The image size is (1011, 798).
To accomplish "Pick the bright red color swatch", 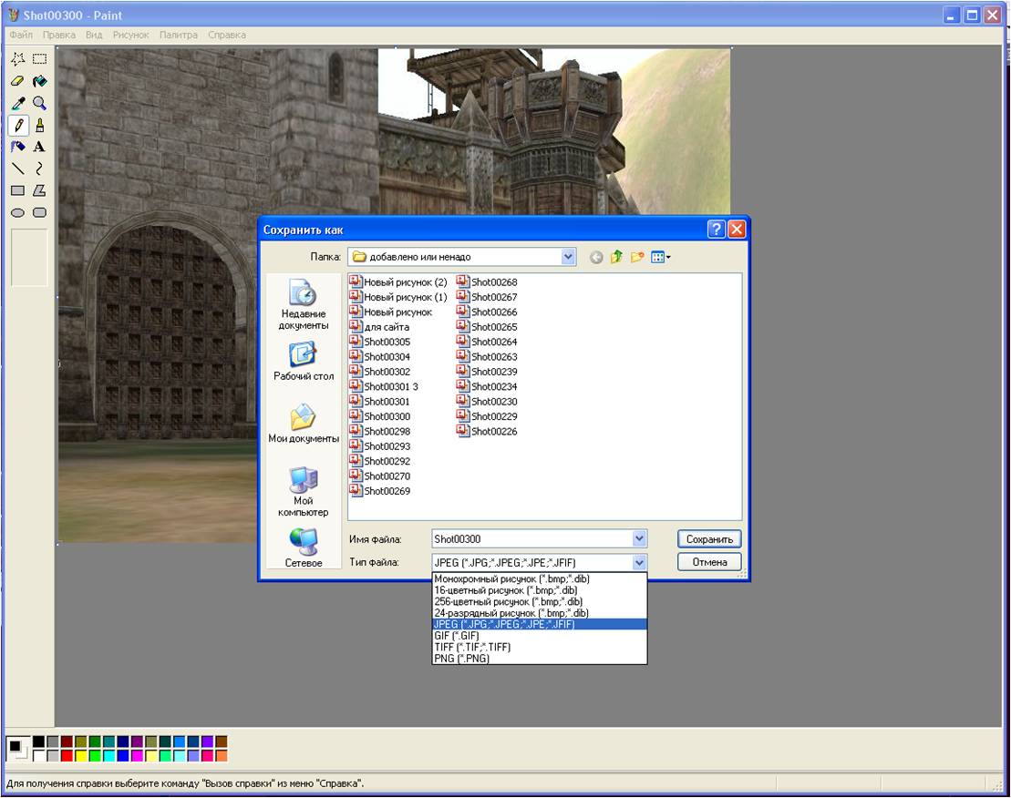I will click(67, 755).
